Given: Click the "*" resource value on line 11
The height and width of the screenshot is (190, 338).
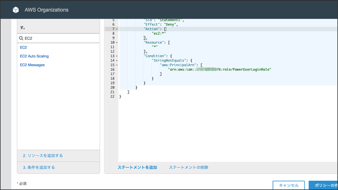Looking at the screenshot, I should (155, 47).
